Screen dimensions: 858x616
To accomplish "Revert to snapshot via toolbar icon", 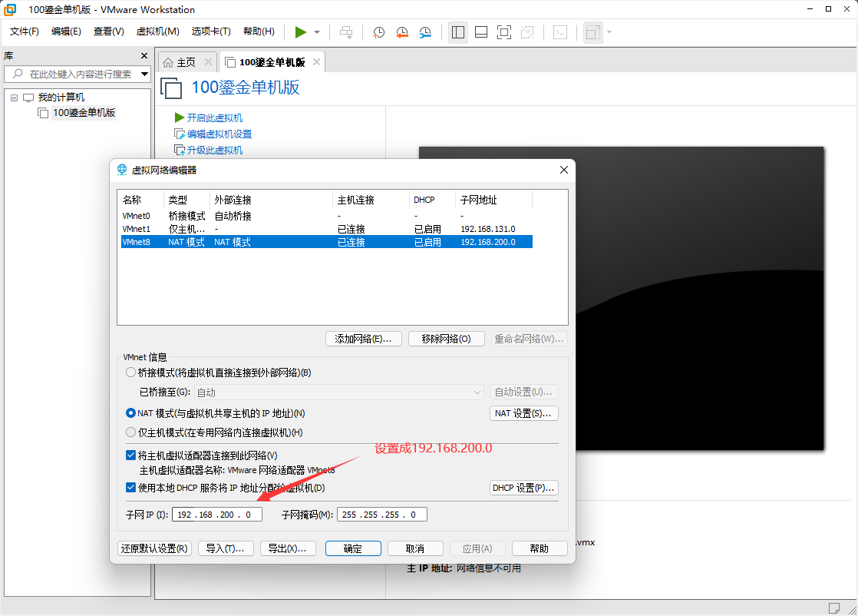I will [402, 32].
